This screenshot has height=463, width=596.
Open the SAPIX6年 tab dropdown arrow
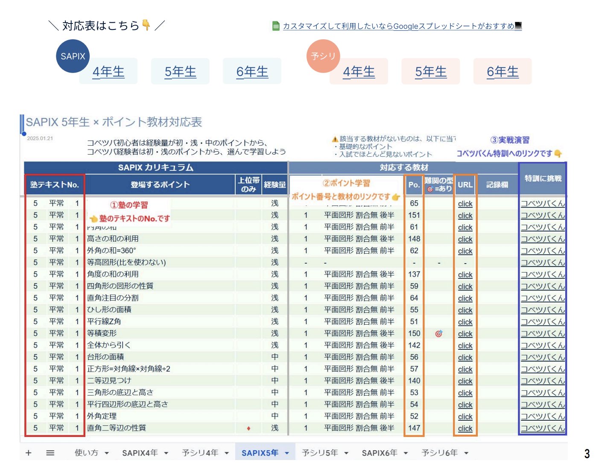click(406, 453)
